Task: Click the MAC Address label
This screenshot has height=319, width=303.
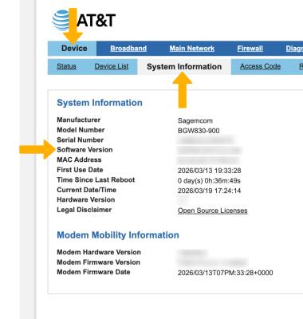Action: [79, 159]
